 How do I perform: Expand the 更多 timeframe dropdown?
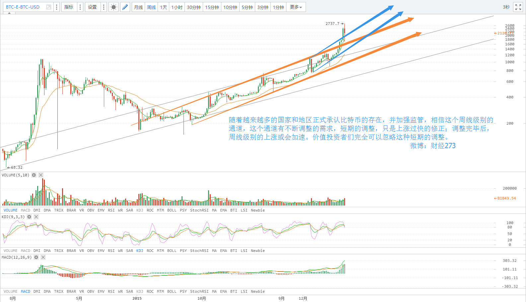point(296,7)
